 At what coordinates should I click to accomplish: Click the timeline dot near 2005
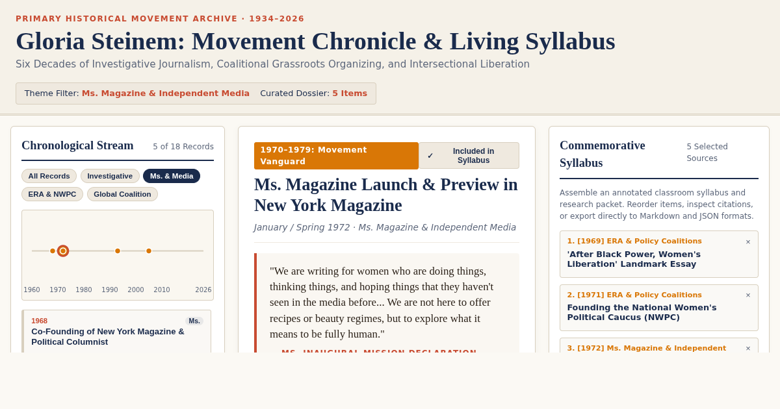pyautogui.click(x=149, y=251)
